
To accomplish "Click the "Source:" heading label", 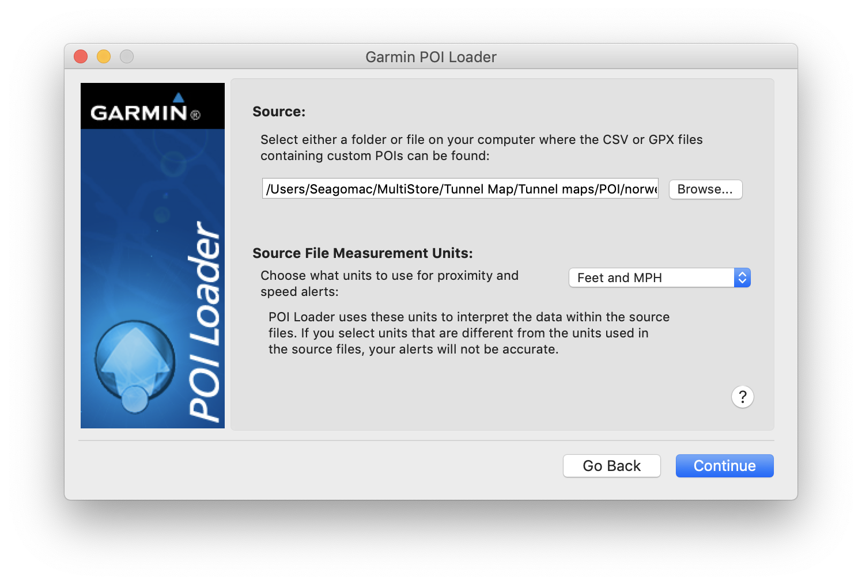I will tap(279, 112).
